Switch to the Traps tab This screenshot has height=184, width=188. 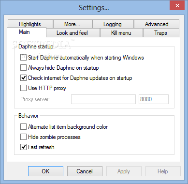161,33
